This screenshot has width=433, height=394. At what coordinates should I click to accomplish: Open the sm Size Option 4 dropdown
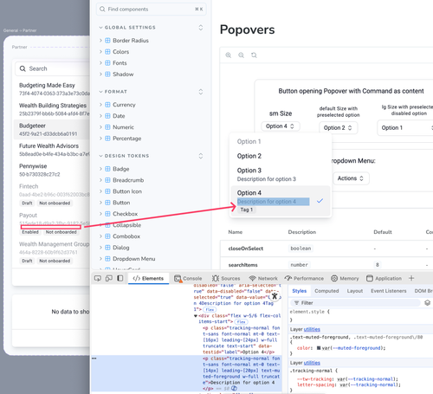pos(281,126)
